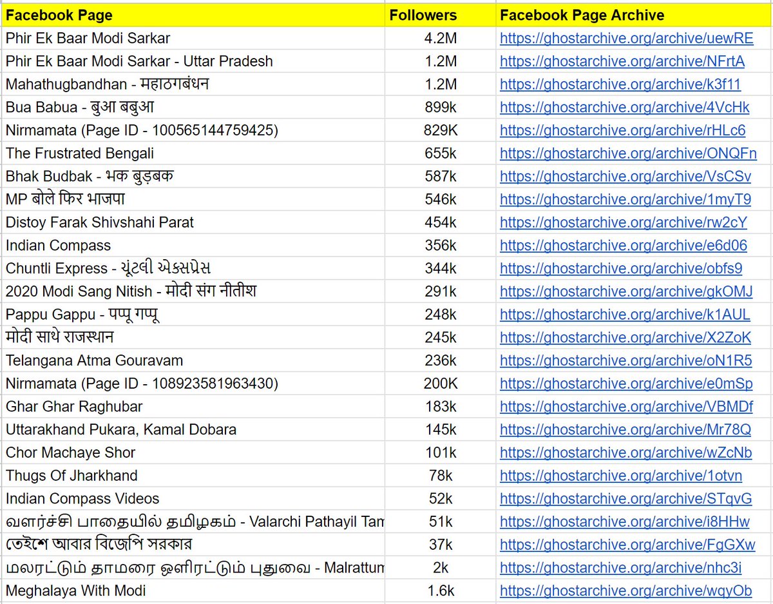Screen dimensions: 773x604
Task: Open archive link ending in uewRE
Action: (626, 38)
